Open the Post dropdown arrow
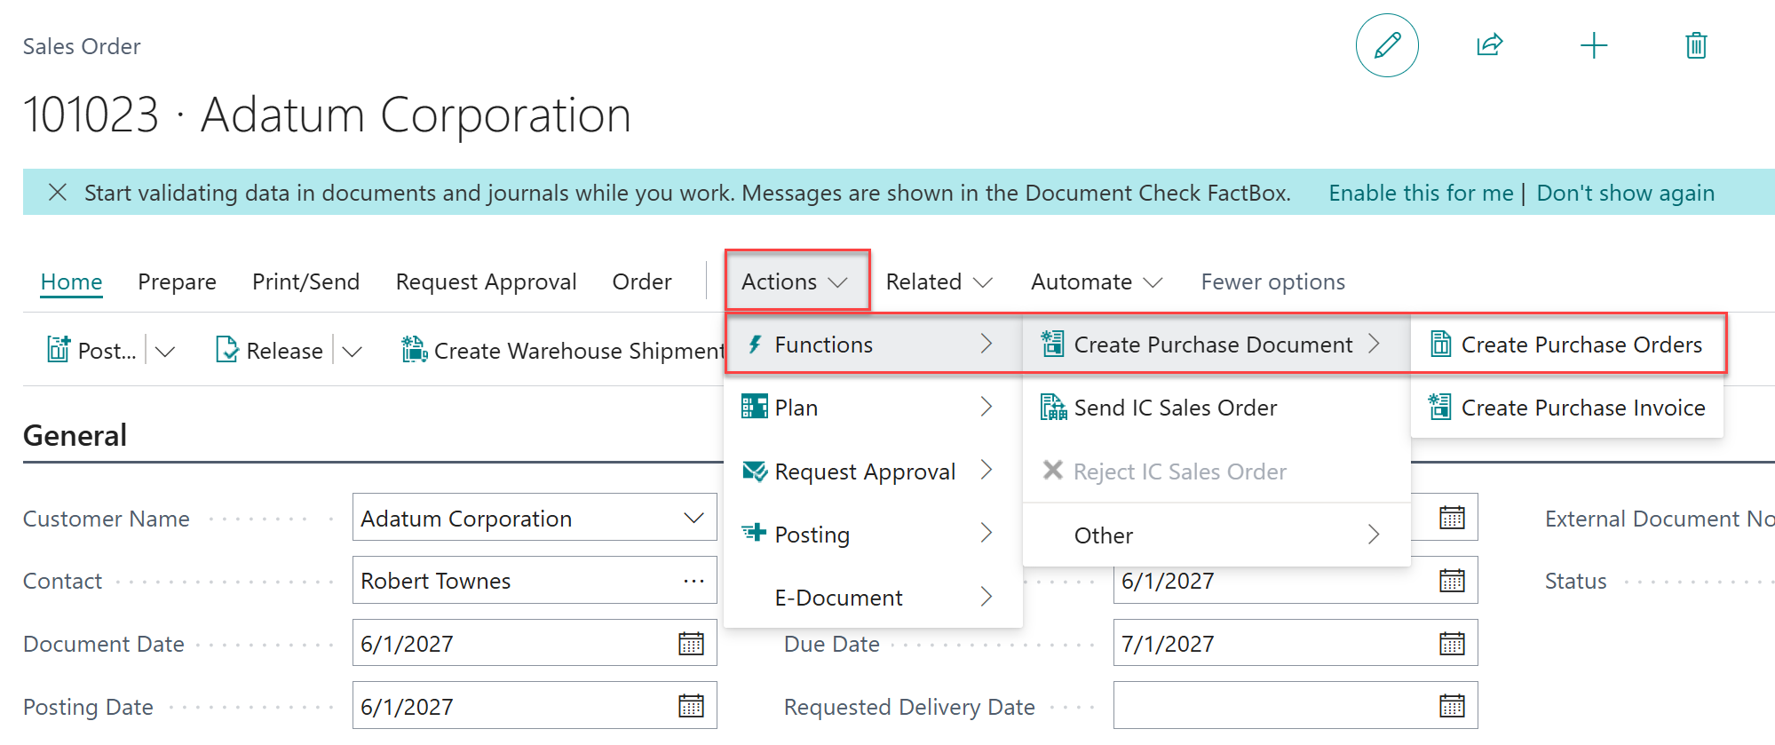Screen dimensions: 1775x745 click(x=165, y=351)
